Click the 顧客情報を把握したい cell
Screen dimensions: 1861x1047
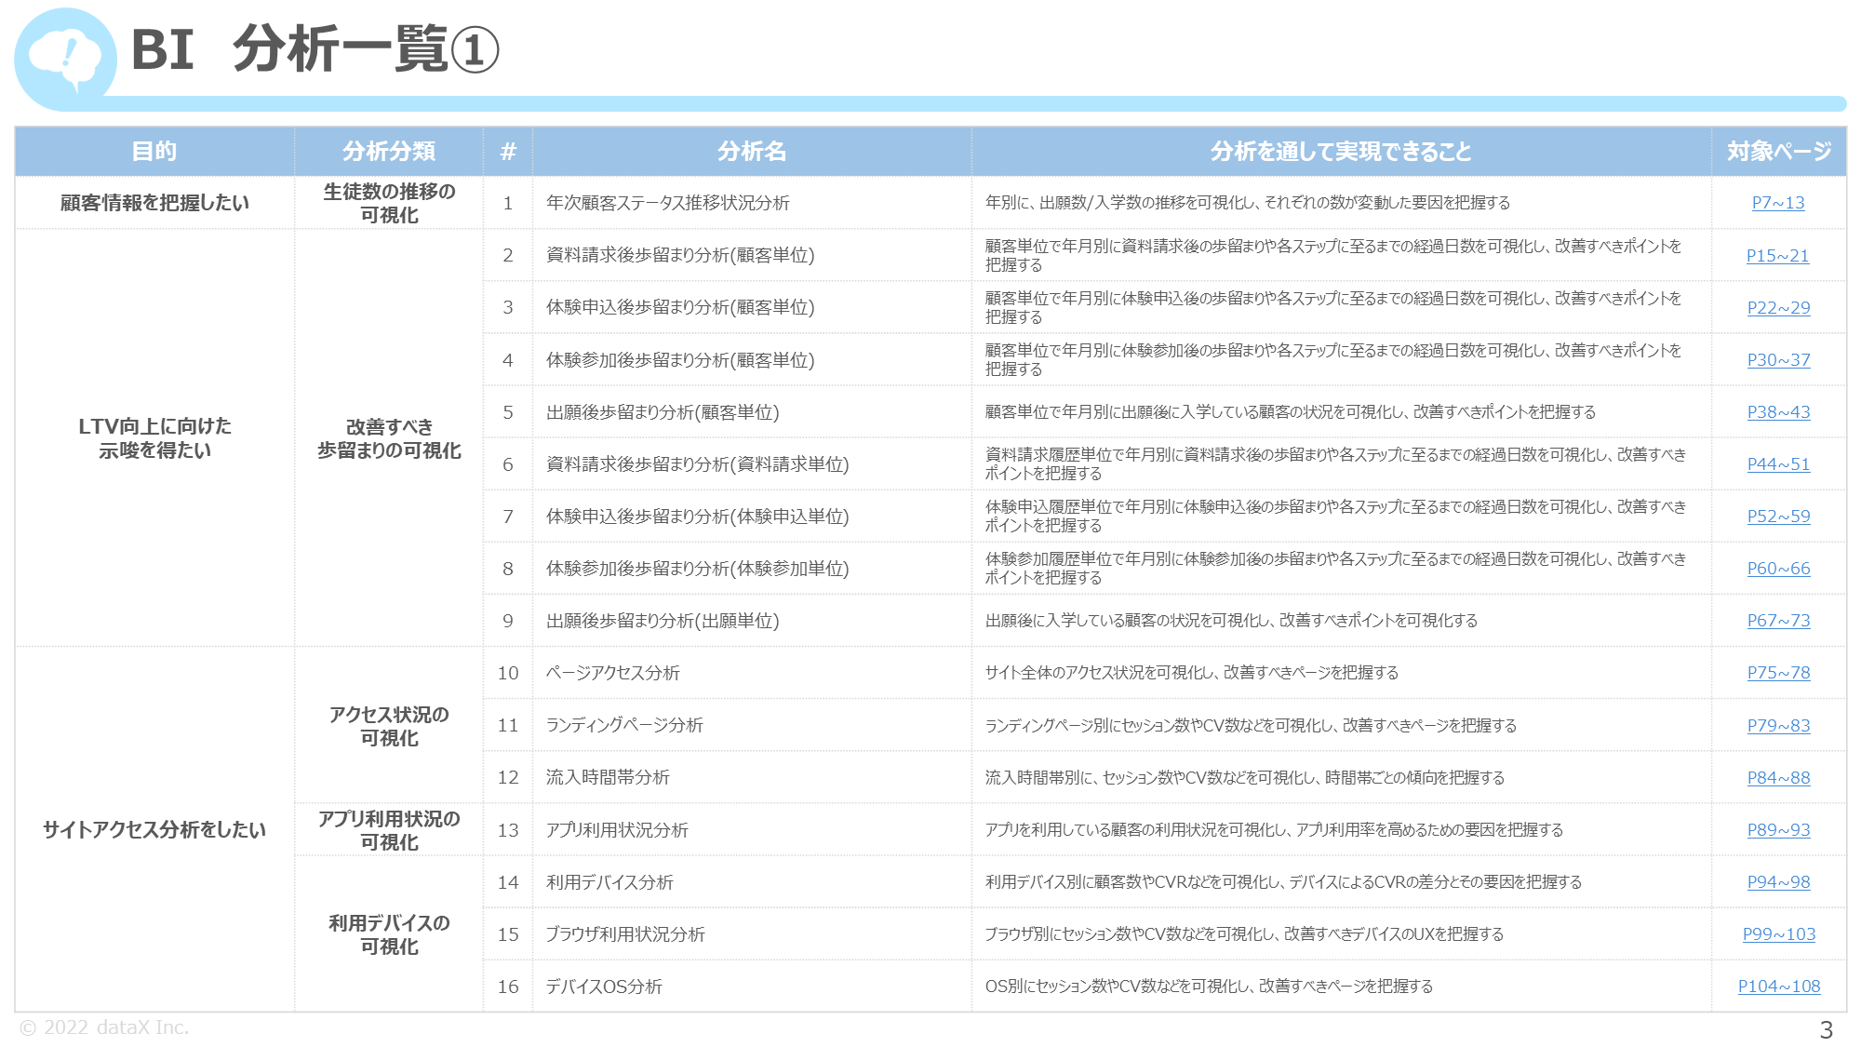(154, 203)
